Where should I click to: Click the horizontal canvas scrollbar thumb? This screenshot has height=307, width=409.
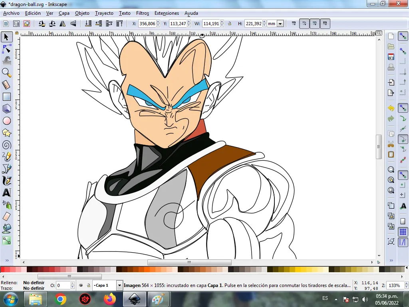(x=189, y=262)
